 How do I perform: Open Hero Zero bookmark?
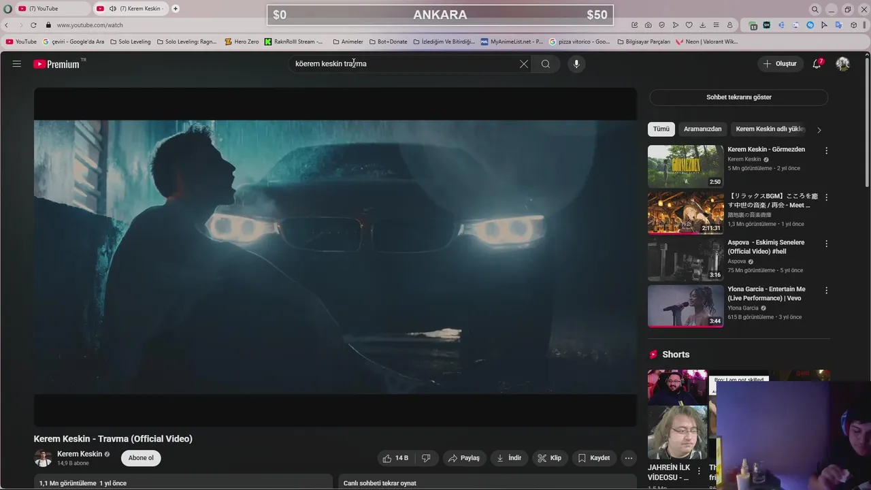pos(242,42)
